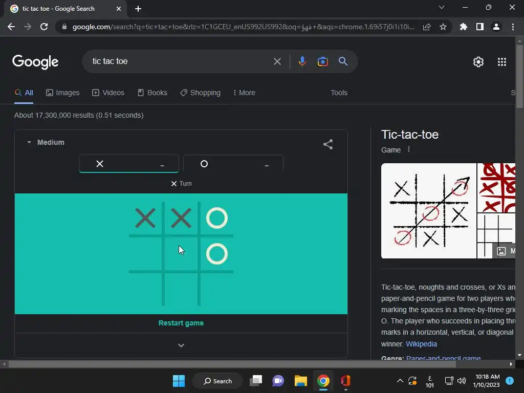The image size is (524, 393).
Task: Open File Explorer from the taskbar
Action: click(301, 381)
